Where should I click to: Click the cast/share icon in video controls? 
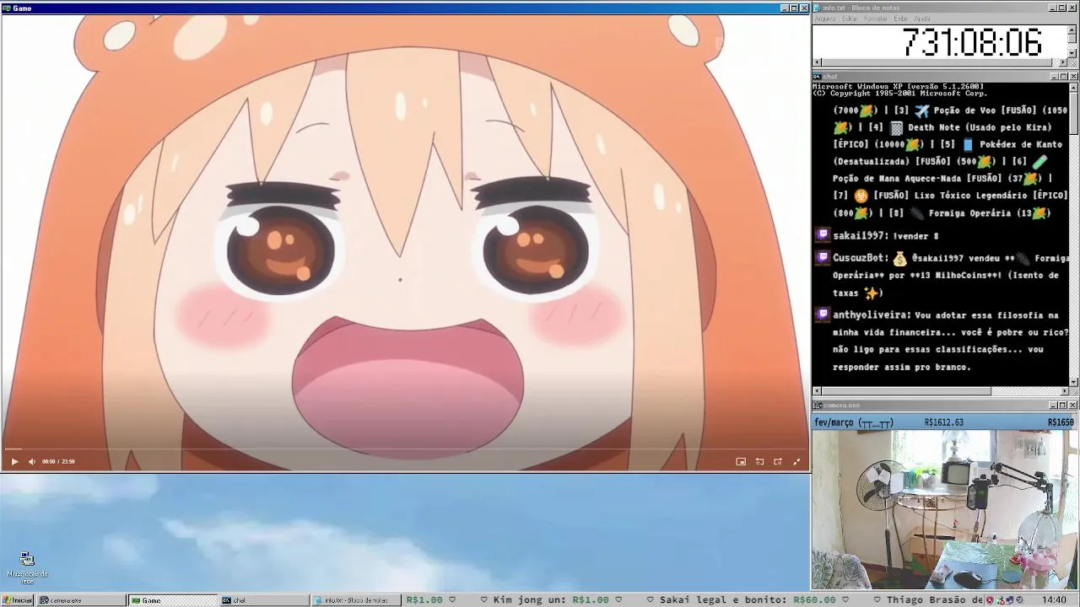point(778,461)
